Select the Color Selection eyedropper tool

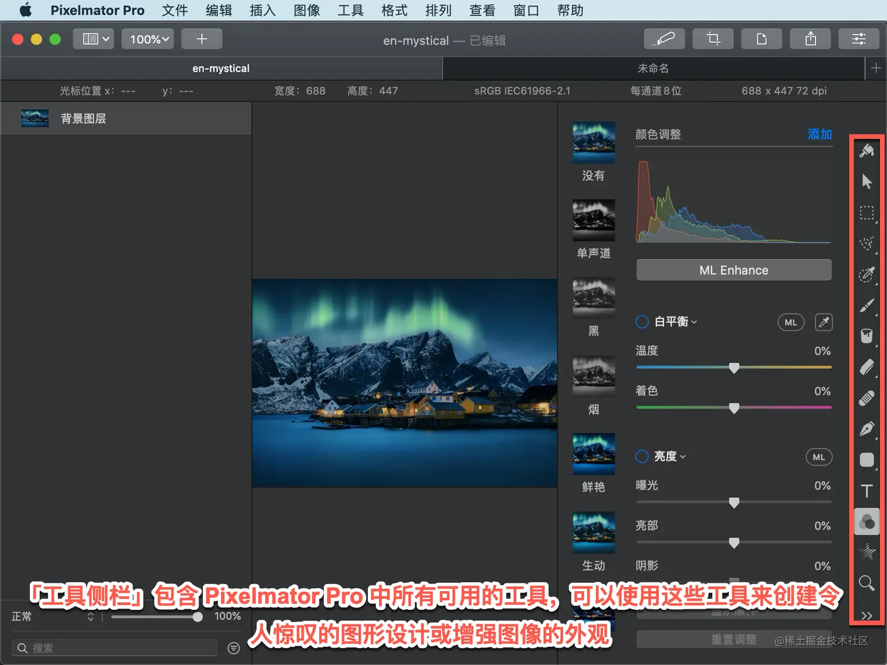point(866,274)
